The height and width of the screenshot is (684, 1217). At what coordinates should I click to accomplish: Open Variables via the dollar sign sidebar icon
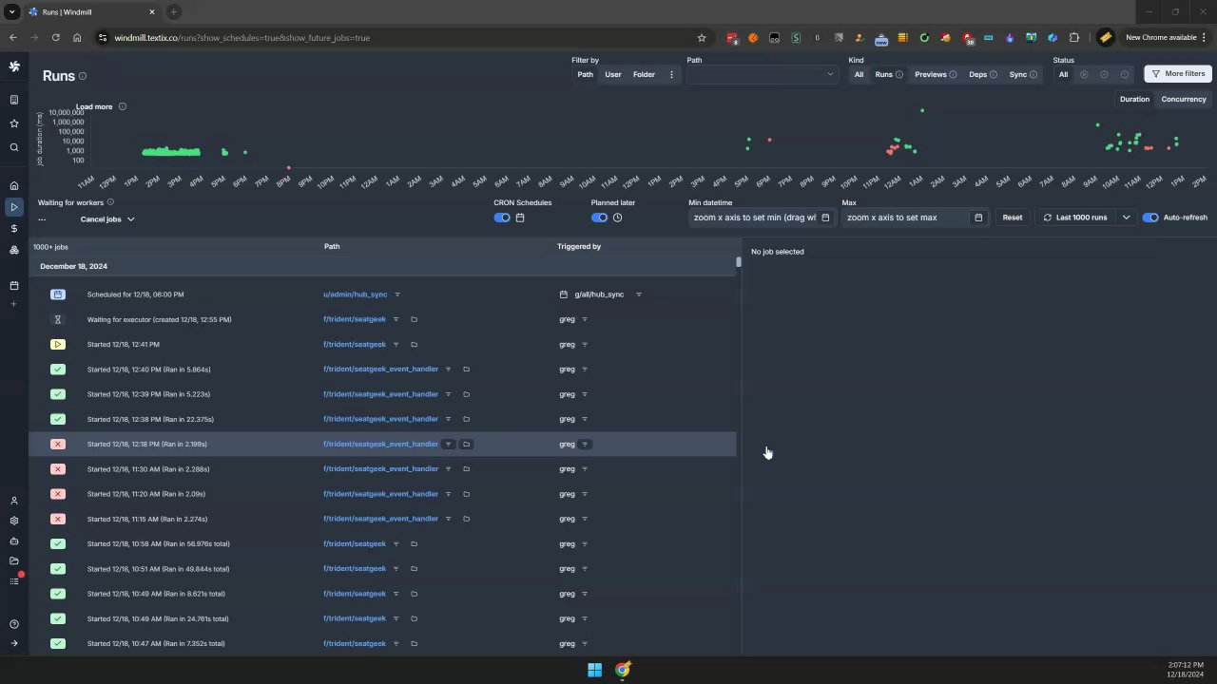pyautogui.click(x=14, y=229)
